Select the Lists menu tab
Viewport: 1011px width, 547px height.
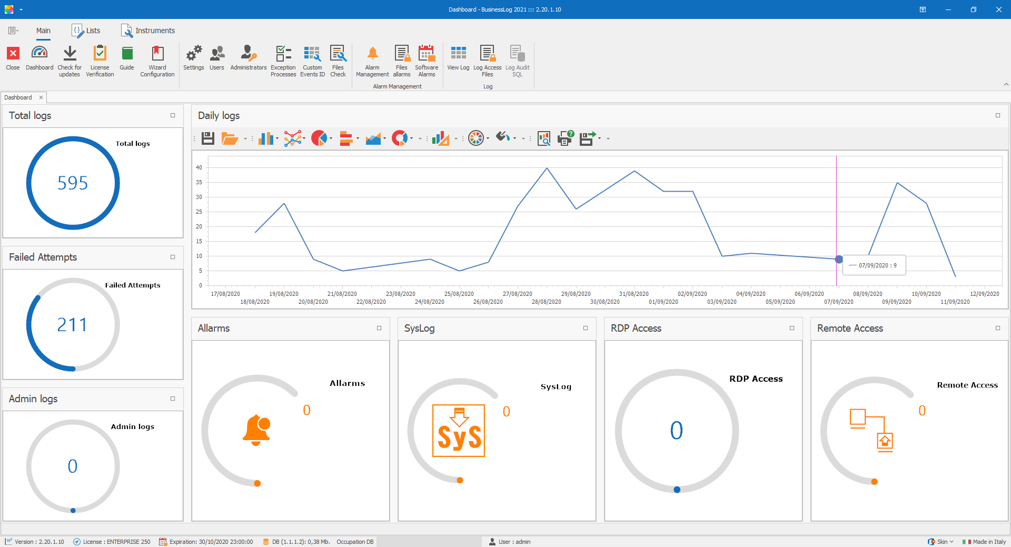point(86,30)
